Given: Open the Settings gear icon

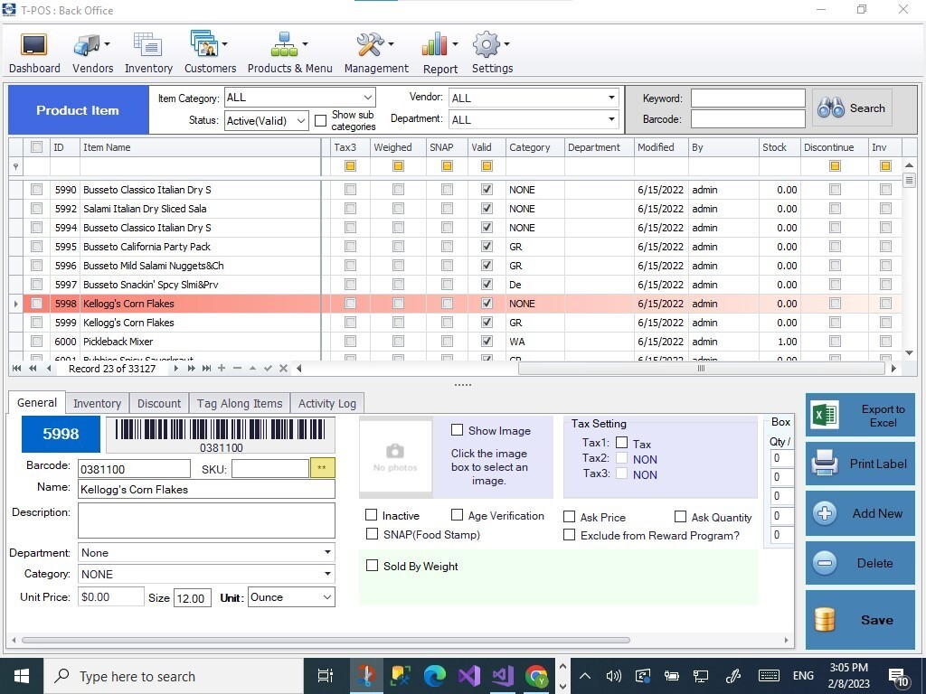Looking at the screenshot, I should click(487, 45).
